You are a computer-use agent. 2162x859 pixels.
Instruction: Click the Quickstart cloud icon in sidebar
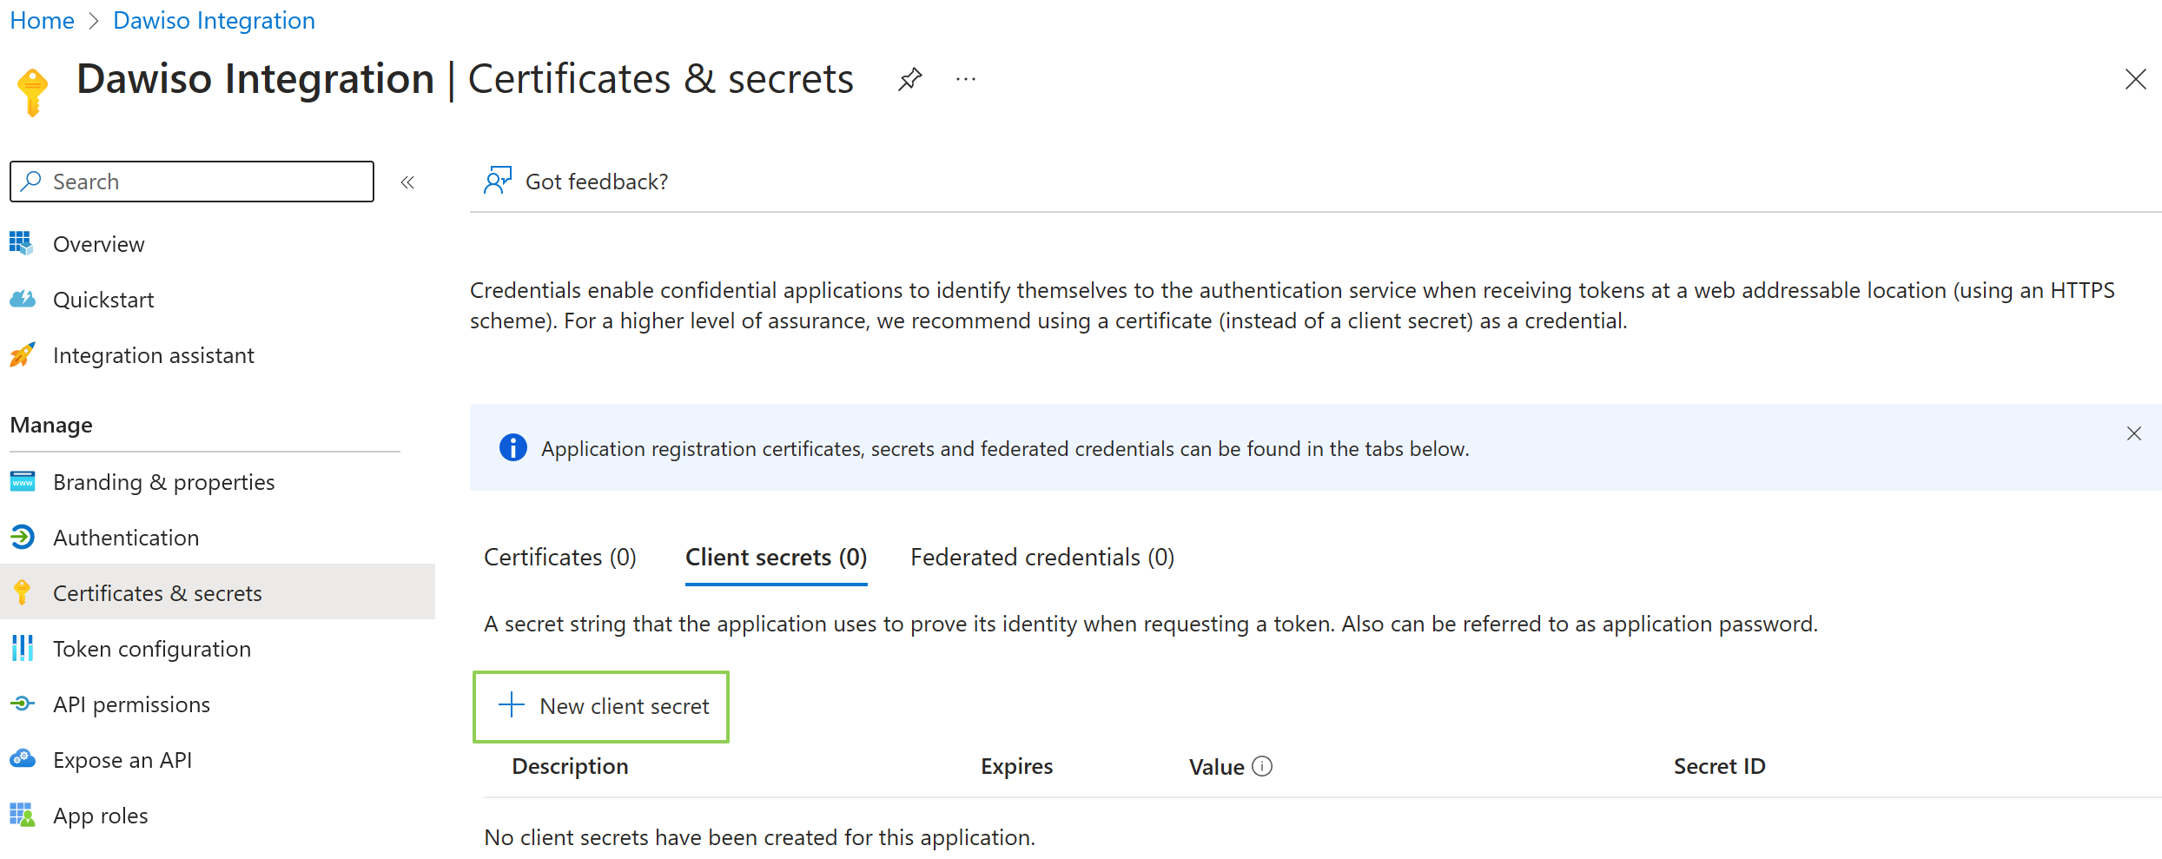23,300
